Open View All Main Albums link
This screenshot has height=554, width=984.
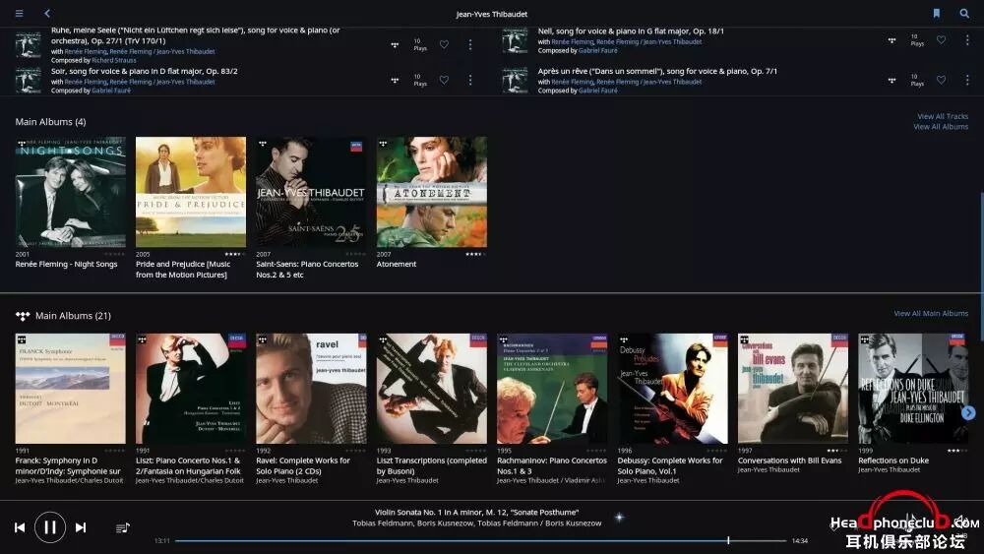pyautogui.click(x=931, y=313)
